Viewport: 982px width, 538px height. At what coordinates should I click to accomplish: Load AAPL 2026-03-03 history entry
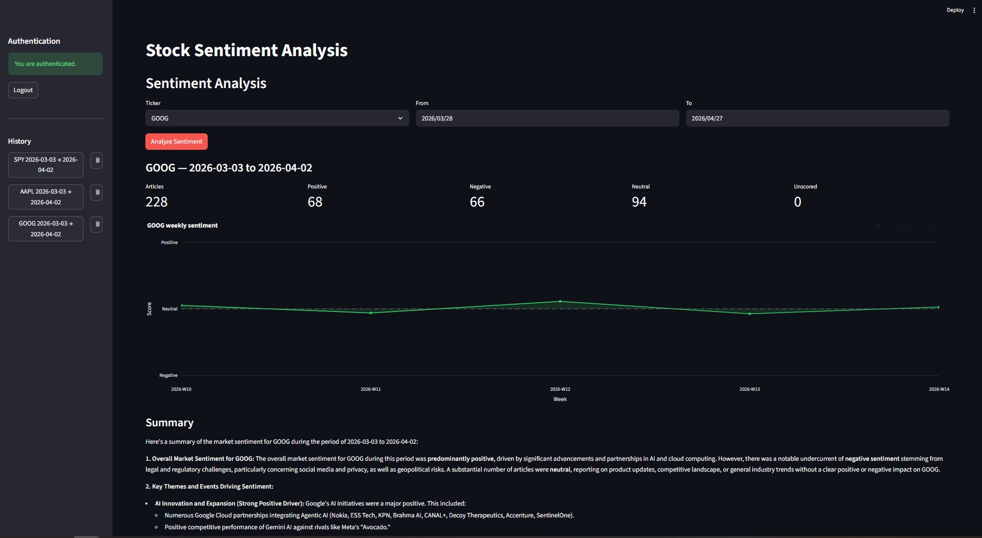(46, 197)
